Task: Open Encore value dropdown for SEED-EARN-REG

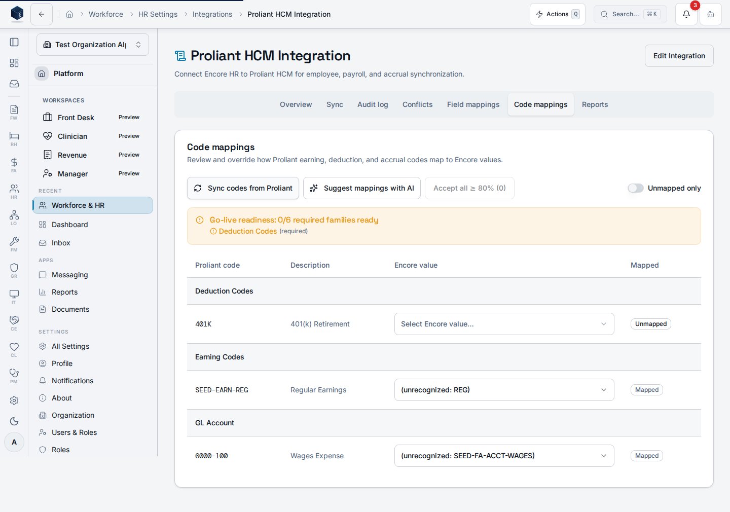Action: pos(504,390)
